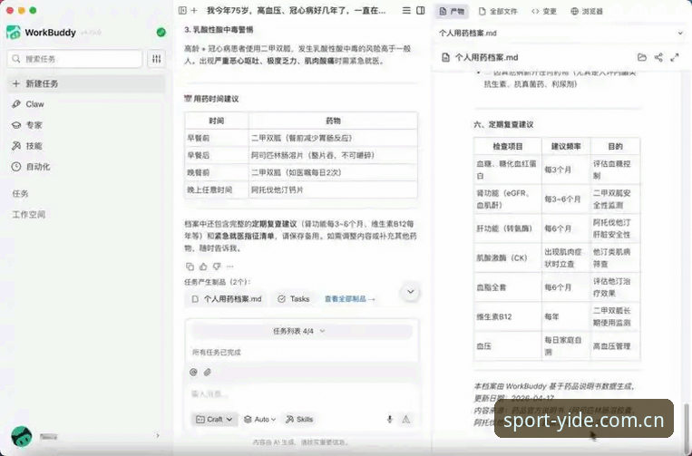Attach a file with the paperclip icon
Screen dimensions: 692x456
[208, 373]
